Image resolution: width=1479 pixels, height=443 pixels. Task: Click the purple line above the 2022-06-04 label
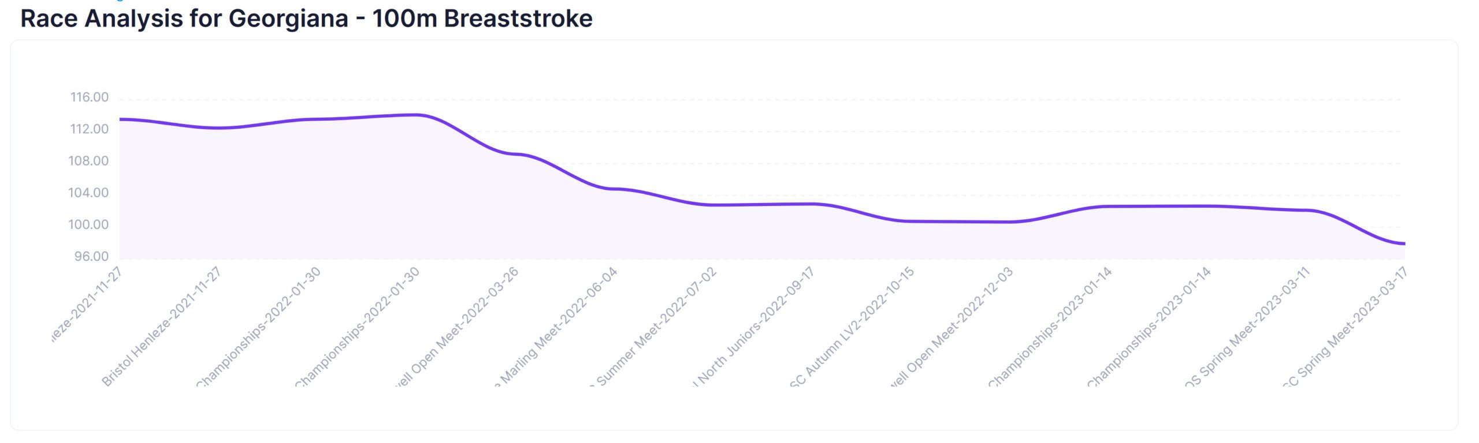tap(615, 189)
